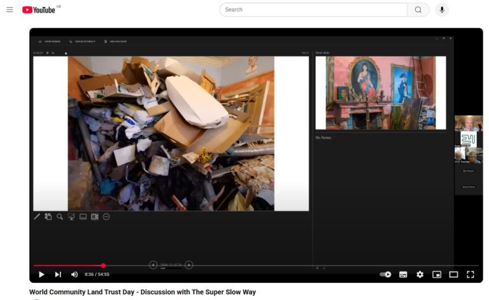Click the current slide image
This screenshot has height=300, width=489.
point(171,133)
